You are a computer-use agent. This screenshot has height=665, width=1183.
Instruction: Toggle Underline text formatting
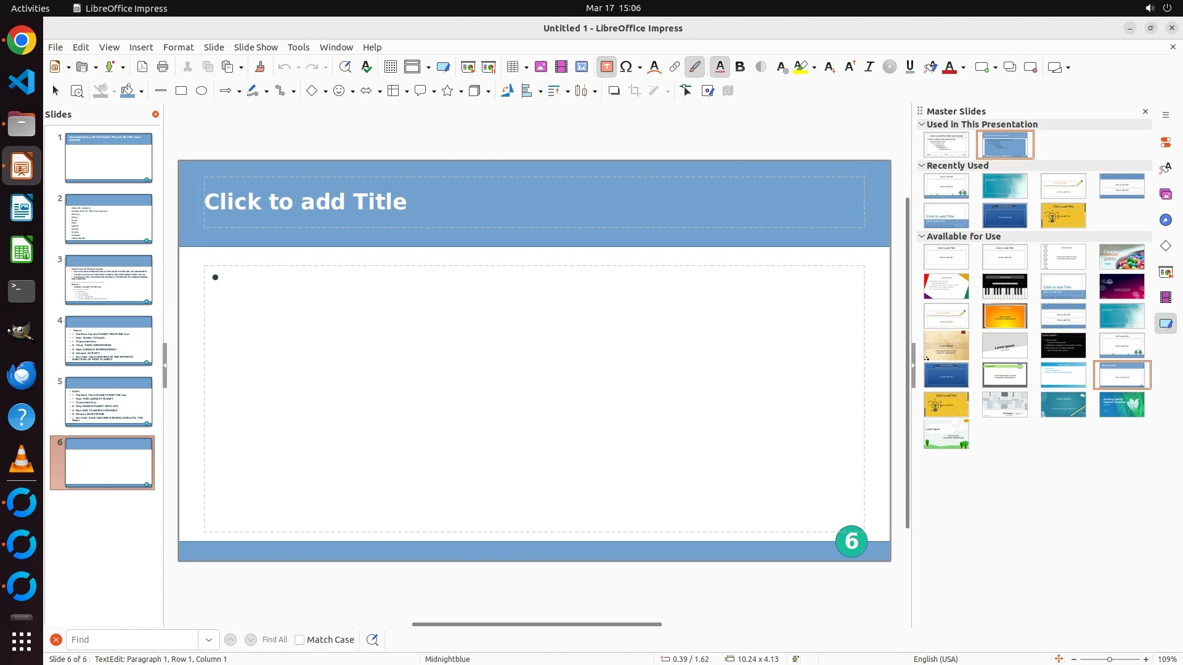[x=910, y=67]
